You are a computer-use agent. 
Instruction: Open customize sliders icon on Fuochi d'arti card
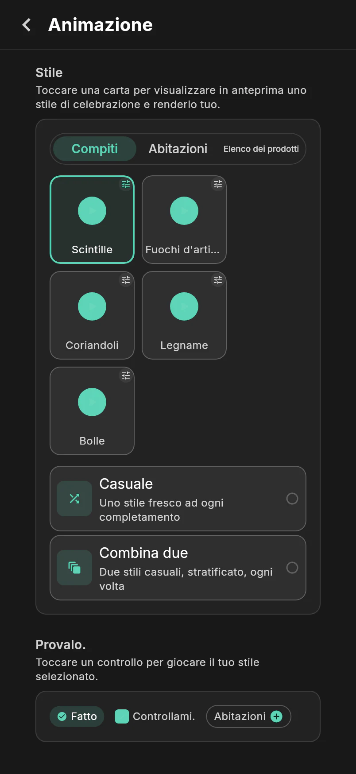tap(218, 185)
